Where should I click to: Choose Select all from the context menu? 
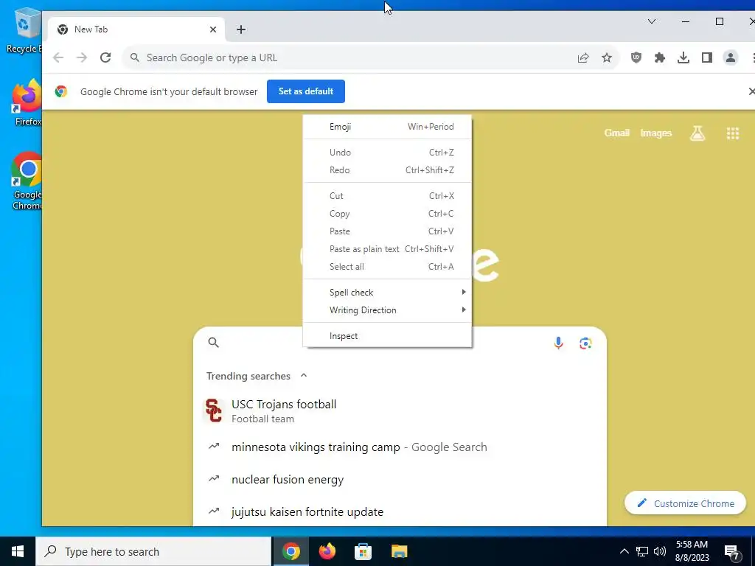click(x=387, y=267)
